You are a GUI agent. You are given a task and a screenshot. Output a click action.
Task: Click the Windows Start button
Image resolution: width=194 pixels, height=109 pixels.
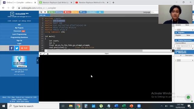point(4,106)
